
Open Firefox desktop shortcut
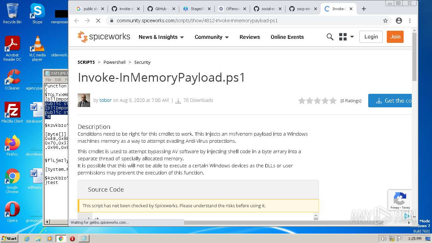click(x=12, y=146)
